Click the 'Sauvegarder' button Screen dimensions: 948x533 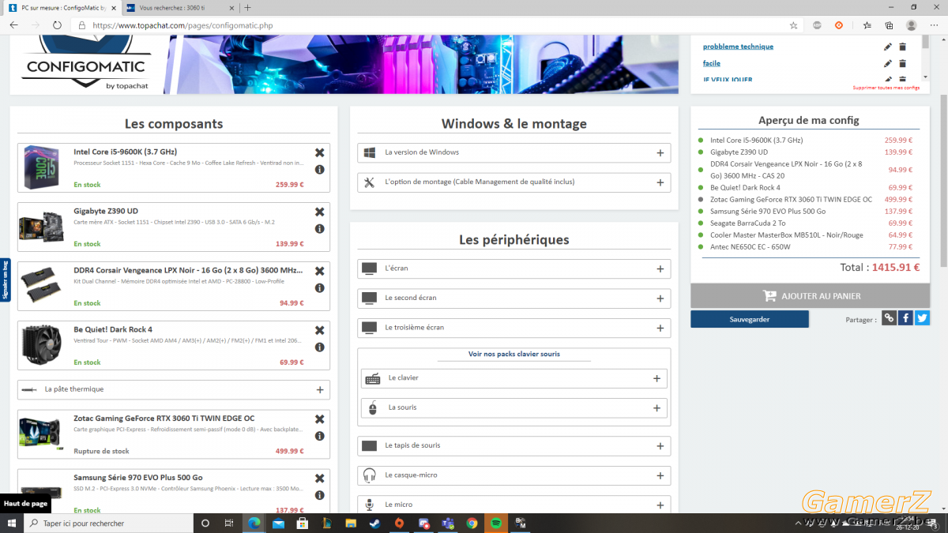pyautogui.click(x=750, y=319)
